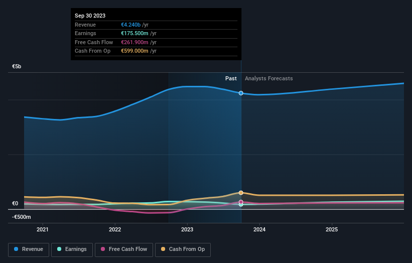Click the €5b y-axis label
Screen dimensions: 412x263
(17, 66)
